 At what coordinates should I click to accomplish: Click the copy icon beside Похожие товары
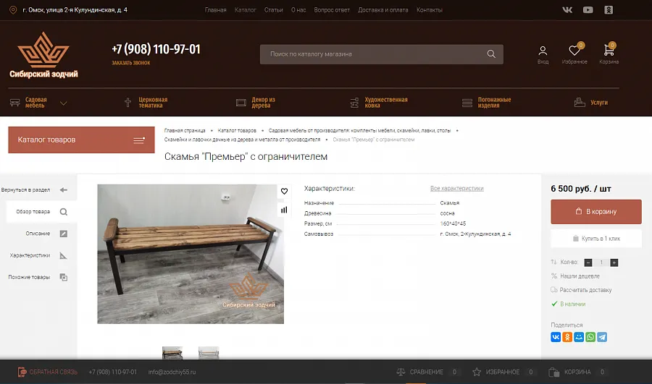(63, 277)
